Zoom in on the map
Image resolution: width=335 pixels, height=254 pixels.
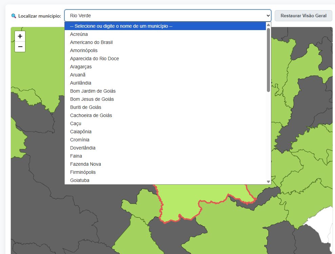(20, 36)
